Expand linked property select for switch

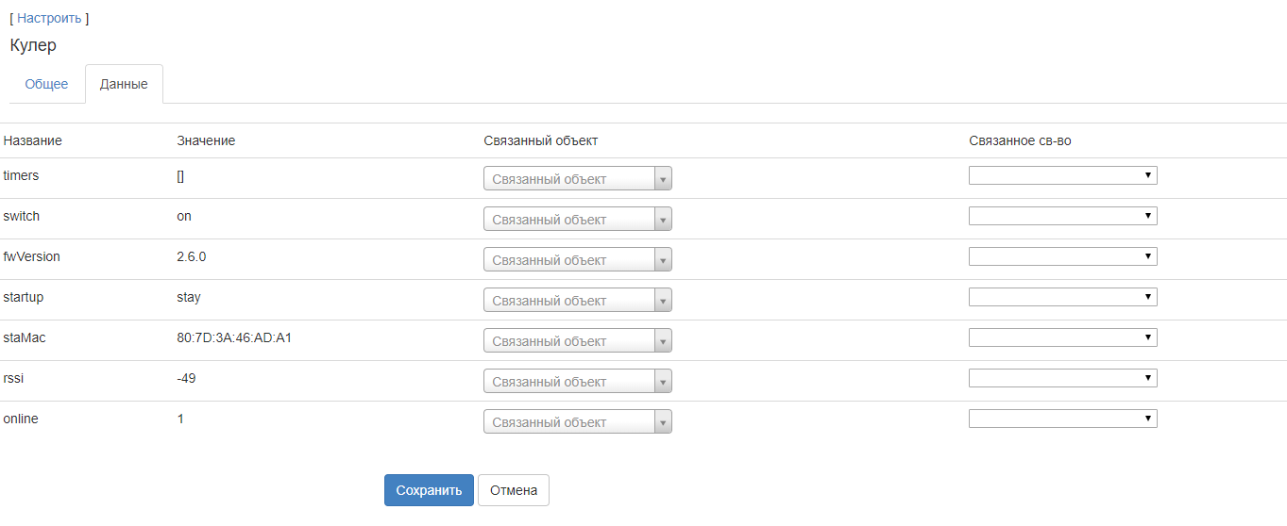point(1062,216)
